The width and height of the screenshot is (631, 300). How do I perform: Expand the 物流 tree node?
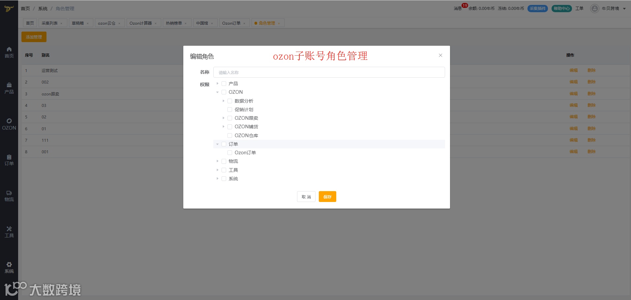click(x=218, y=161)
